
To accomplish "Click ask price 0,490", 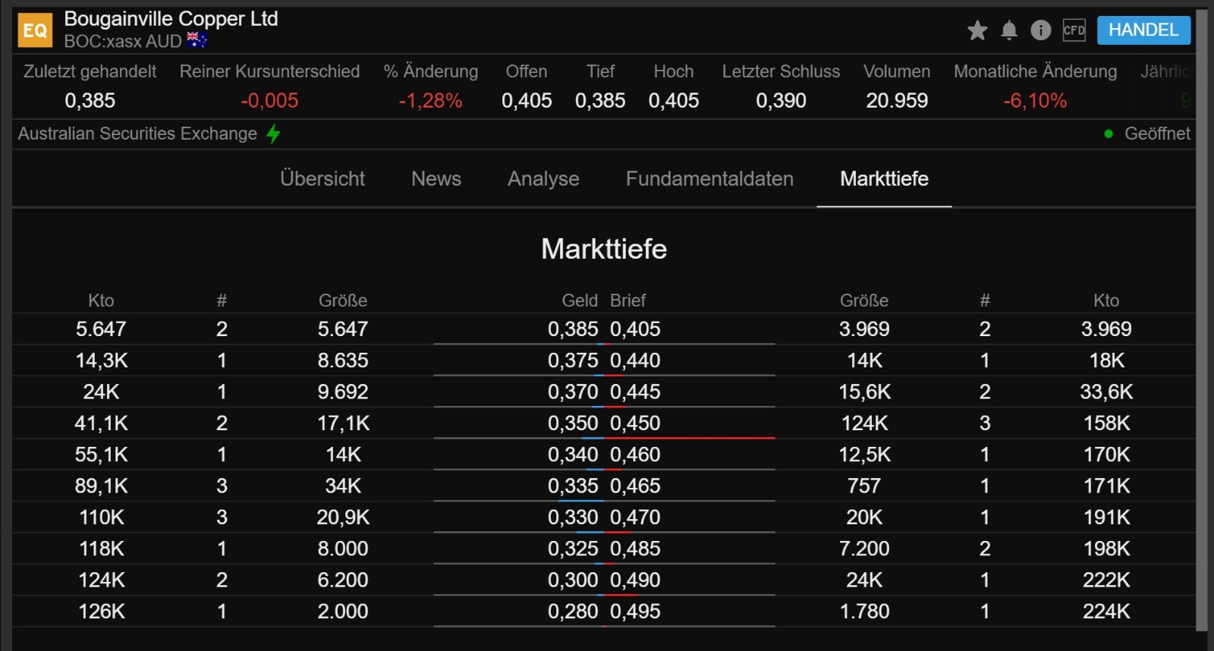I will point(635,580).
